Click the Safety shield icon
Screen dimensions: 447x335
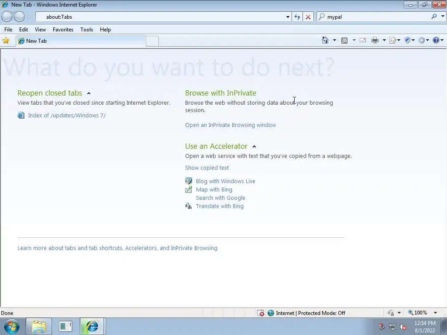(407, 41)
